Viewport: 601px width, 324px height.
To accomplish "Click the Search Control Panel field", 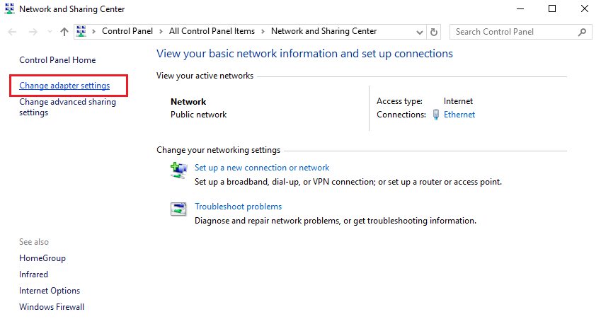I will click(513, 32).
